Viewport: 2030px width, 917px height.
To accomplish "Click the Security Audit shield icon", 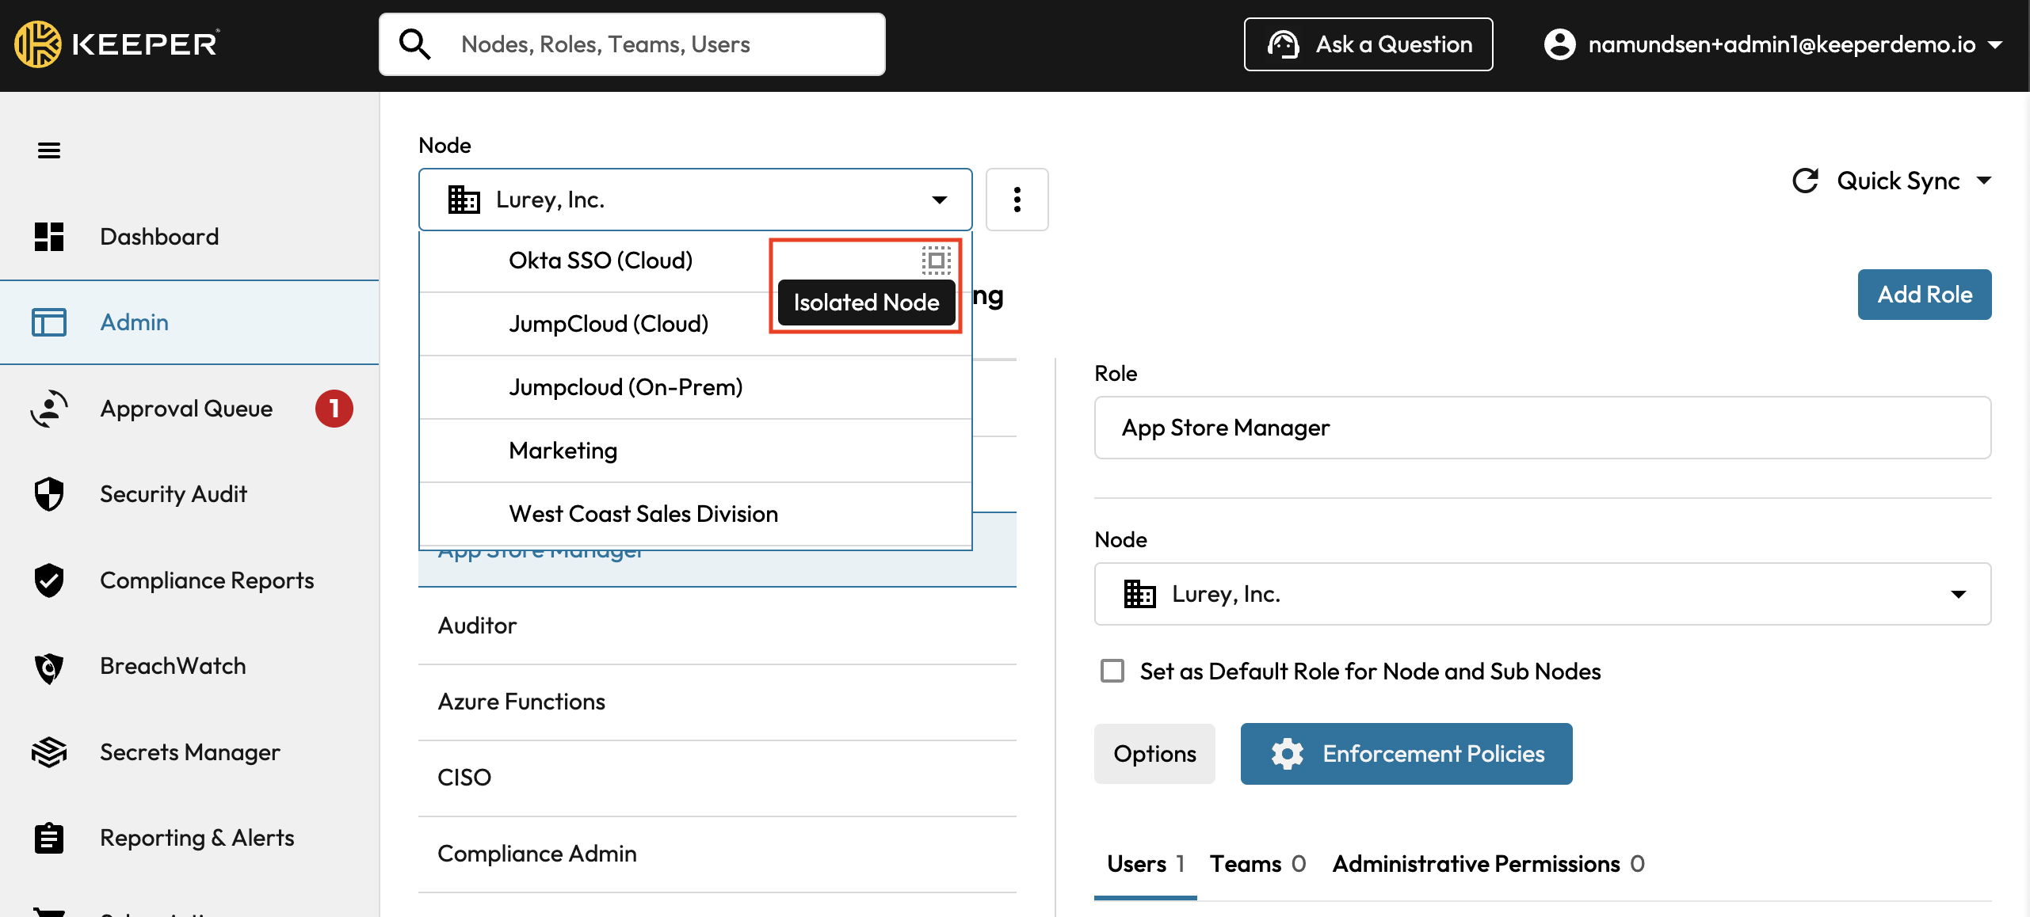I will pyautogui.click(x=49, y=494).
